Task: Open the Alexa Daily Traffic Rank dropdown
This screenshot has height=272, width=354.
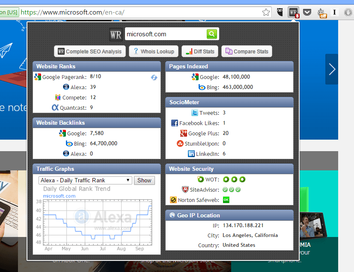Action: click(x=85, y=180)
